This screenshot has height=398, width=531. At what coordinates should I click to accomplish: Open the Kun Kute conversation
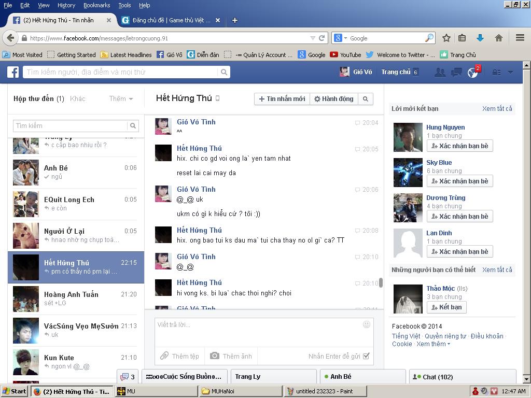[x=76, y=362]
